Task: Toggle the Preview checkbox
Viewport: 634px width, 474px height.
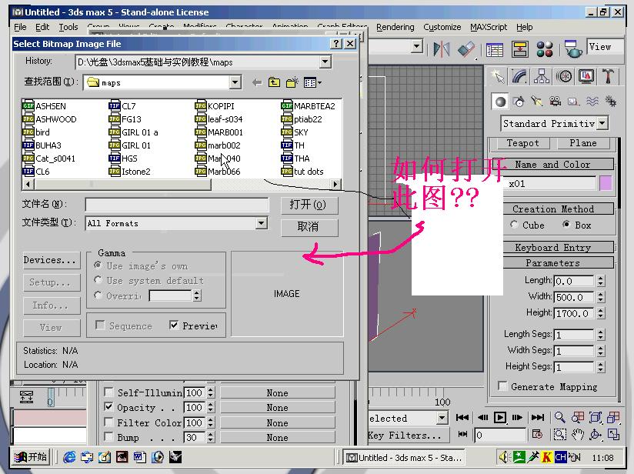Action: (x=174, y=325)
